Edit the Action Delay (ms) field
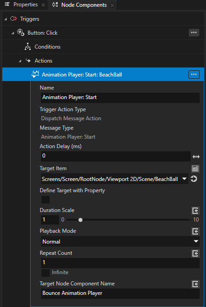 click(116, 156)
